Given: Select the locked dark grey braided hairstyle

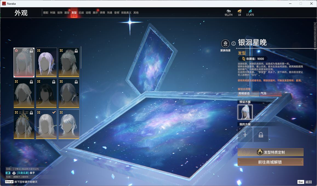Looking at the screenshot, I should pos(69,93).
